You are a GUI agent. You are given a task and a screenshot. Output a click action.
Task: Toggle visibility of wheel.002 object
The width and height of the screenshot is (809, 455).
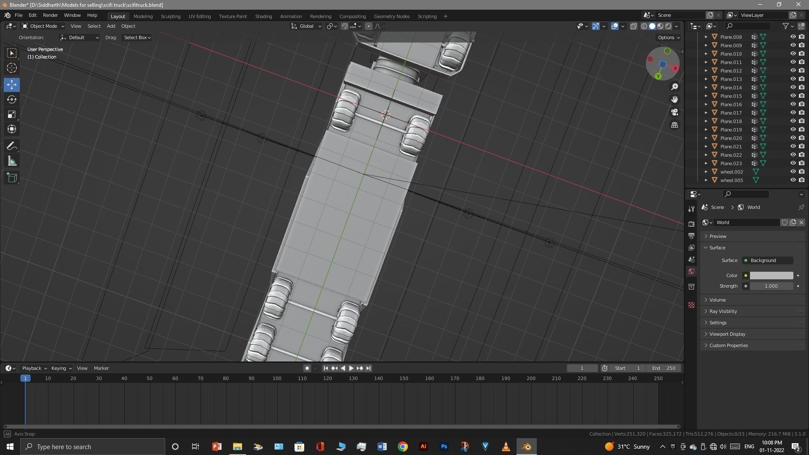(793, 172)
